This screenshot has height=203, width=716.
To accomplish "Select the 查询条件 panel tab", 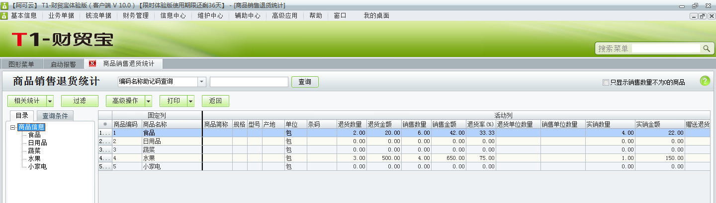I will [55, 116].
